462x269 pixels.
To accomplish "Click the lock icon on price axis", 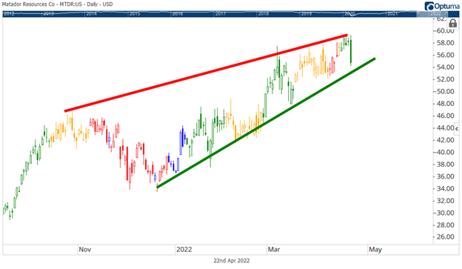I will click(453, 23).
